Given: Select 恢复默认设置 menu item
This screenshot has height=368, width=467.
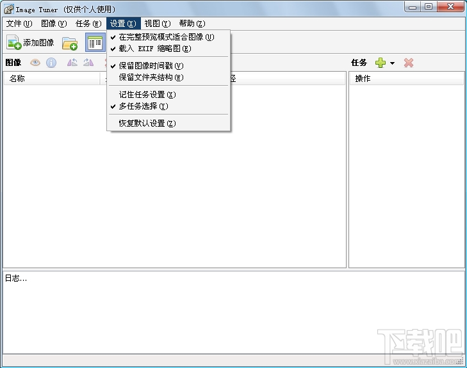Looking at the screenshot, I should [168, 123].
